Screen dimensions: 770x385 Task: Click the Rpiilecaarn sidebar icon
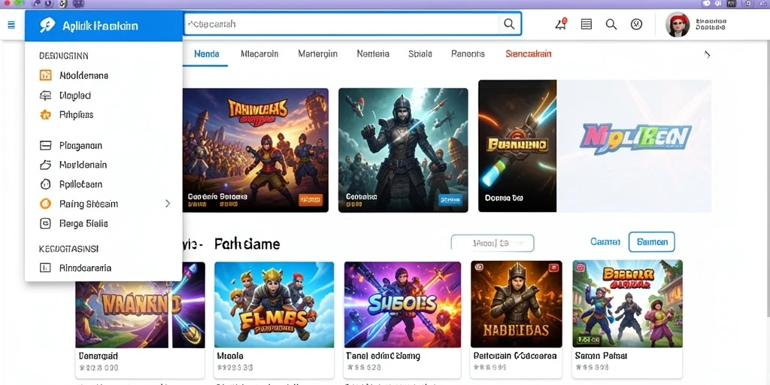click(45, 184)
